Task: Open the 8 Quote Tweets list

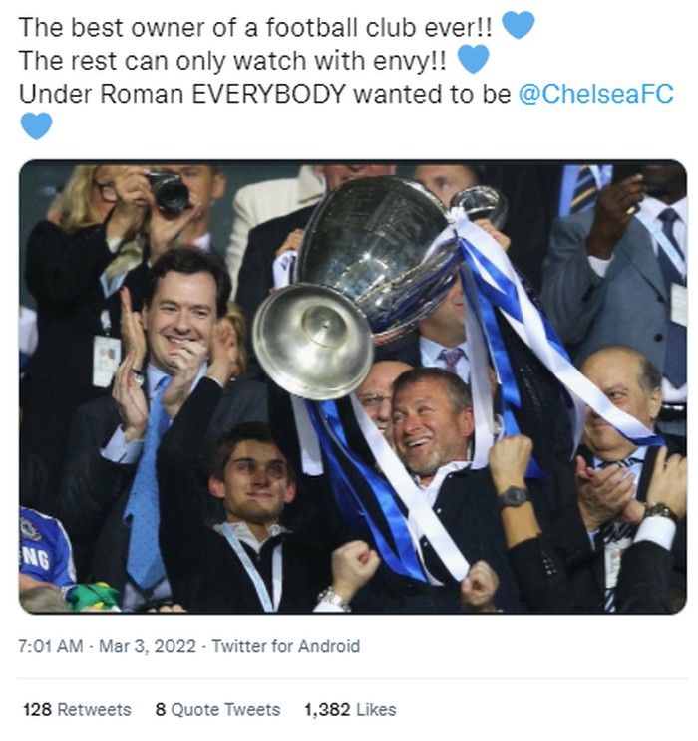Action: click(217, 710)
